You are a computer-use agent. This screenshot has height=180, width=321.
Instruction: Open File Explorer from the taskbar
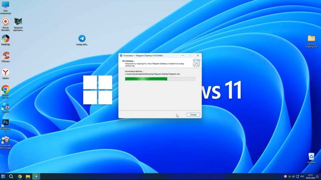(28, 176)
